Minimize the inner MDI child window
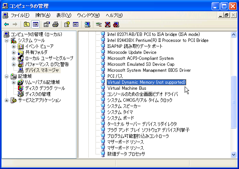239x169 pixels. coord(220,15)
